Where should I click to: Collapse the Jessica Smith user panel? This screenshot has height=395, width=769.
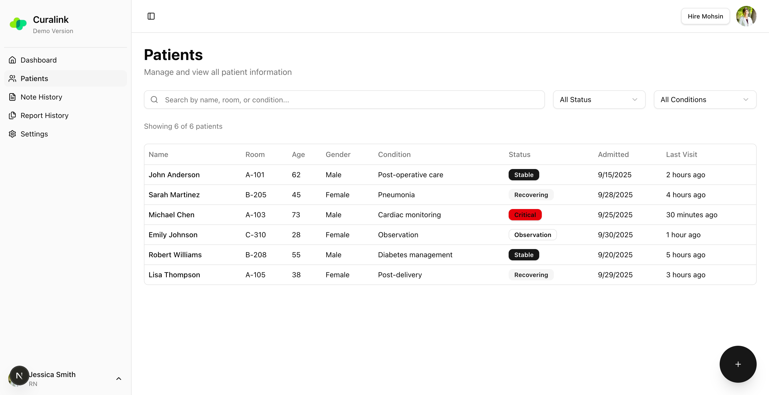[x=118, y=379]
